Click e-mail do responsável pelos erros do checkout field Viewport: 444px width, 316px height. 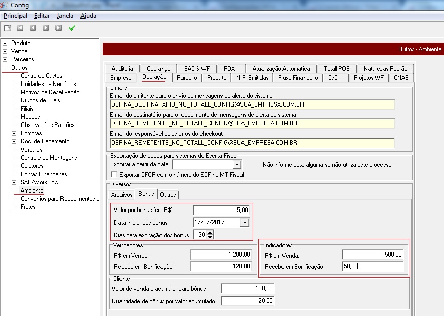tap(252, 143)
